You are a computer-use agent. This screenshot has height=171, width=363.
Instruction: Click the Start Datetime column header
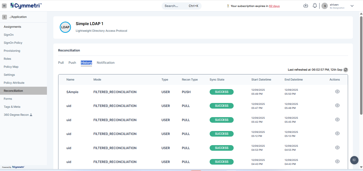point(261,79)
